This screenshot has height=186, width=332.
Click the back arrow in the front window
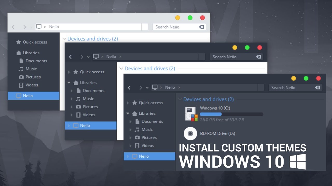(x=129, y=88)
